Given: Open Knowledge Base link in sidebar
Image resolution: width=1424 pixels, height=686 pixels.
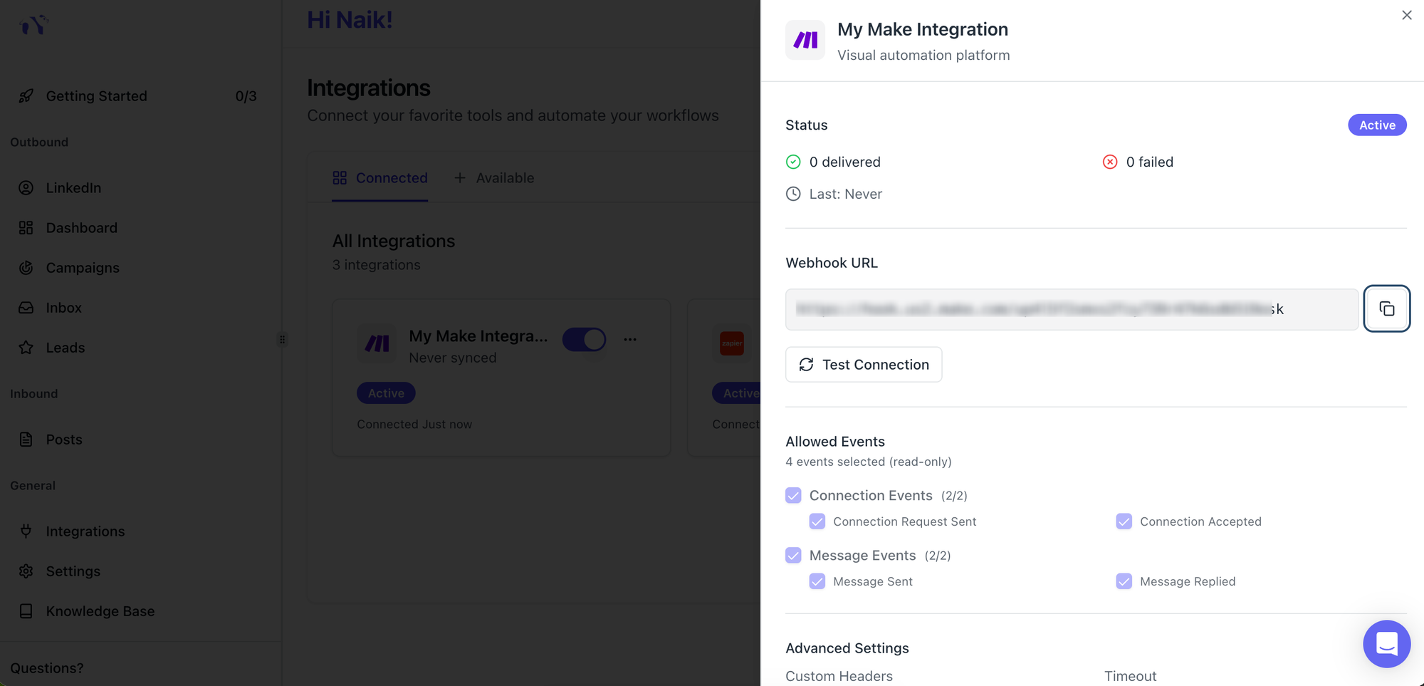Looking at the screenshot, I should click(100, 611).
